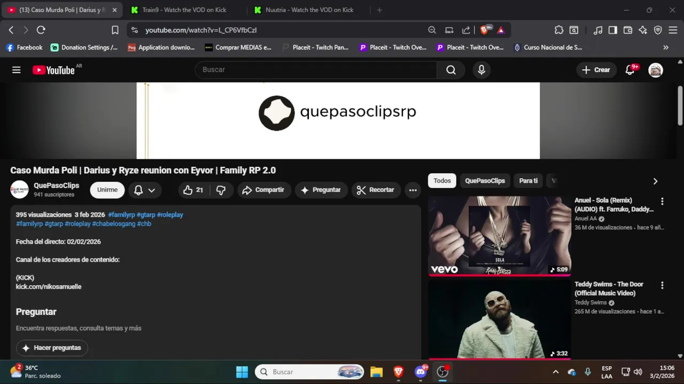The width and height of the screenshot is (684, 384).
Task: Open more actions three-dot menu below video
Action: [x=413, y=190]
